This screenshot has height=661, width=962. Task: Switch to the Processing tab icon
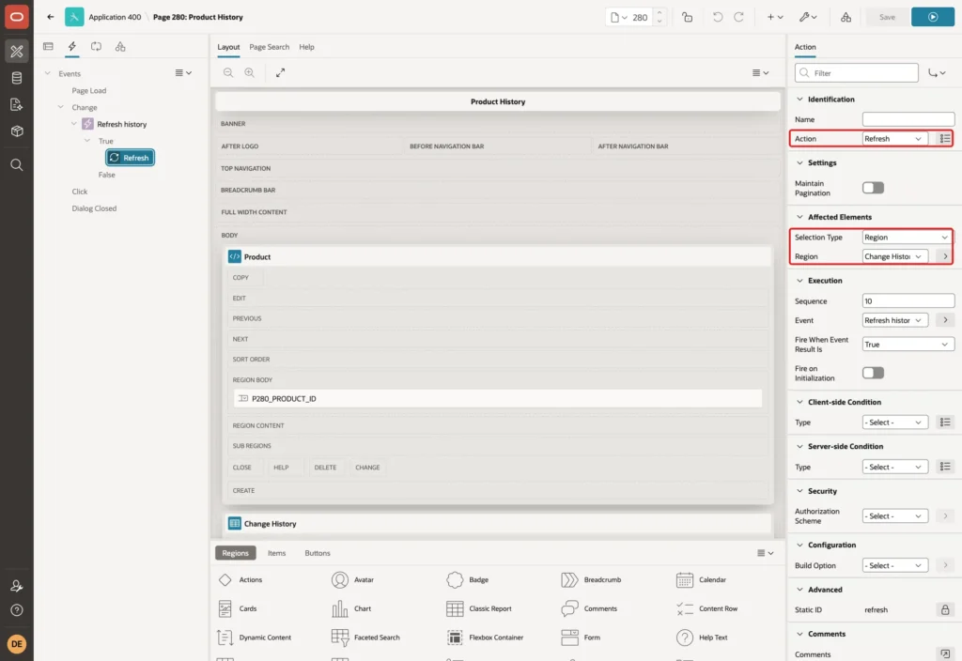[97, 47]
